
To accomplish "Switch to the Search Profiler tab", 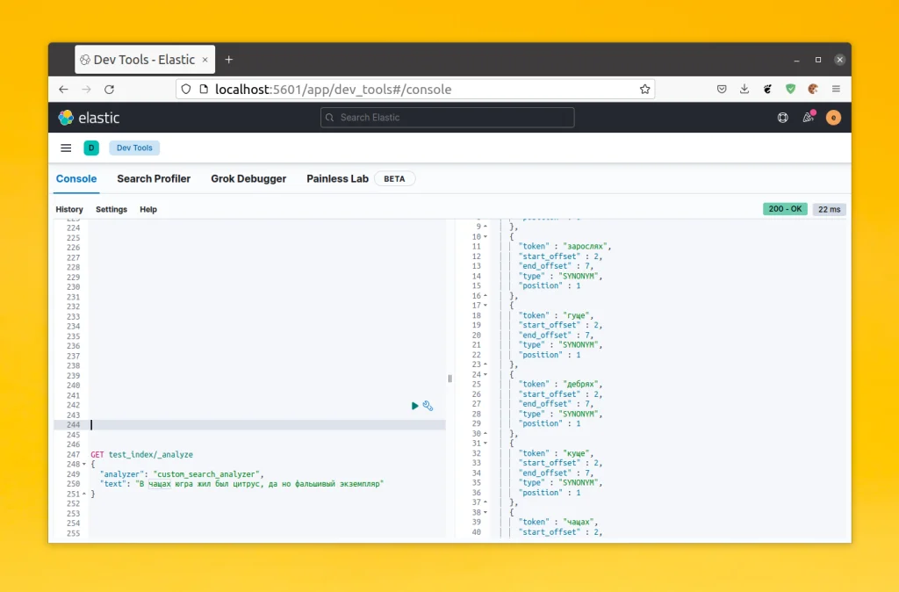I will coord(154,178).
